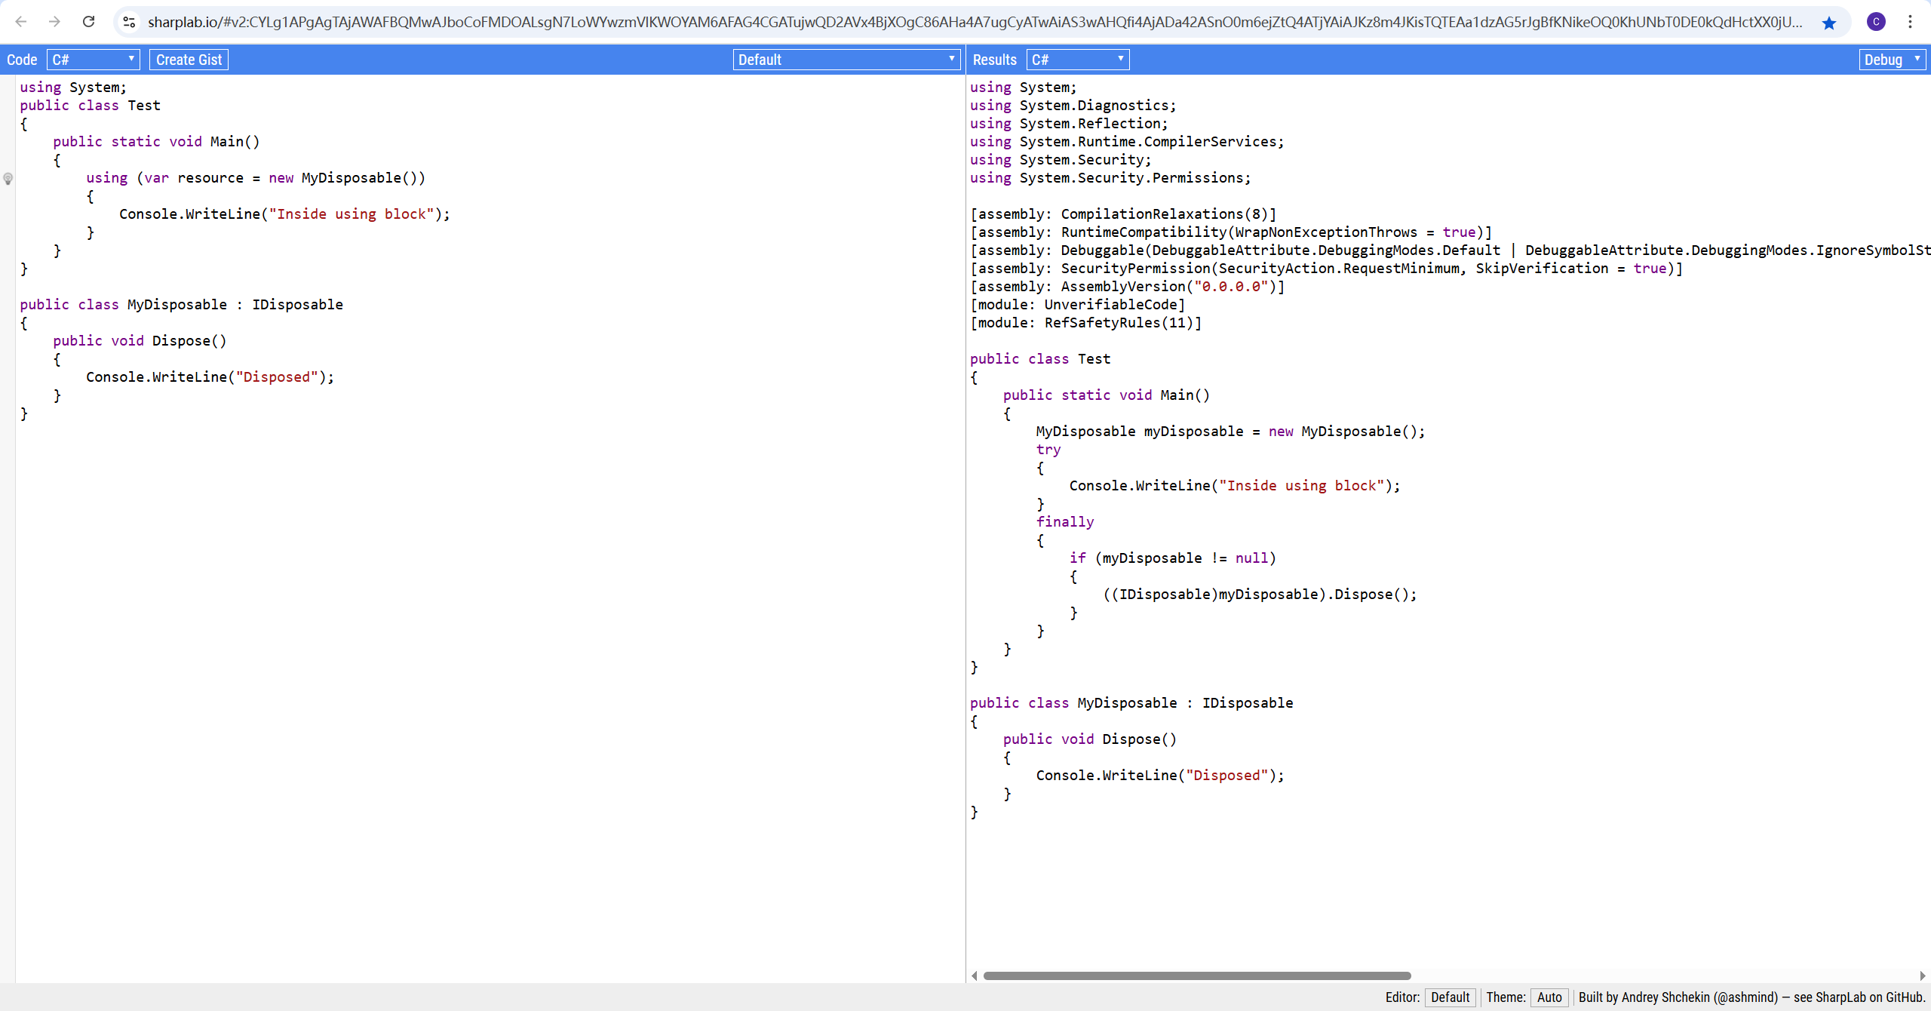1931x1011 pixels.
Task: Click the results scrollbar left arrow
Action: pos(975,976)
